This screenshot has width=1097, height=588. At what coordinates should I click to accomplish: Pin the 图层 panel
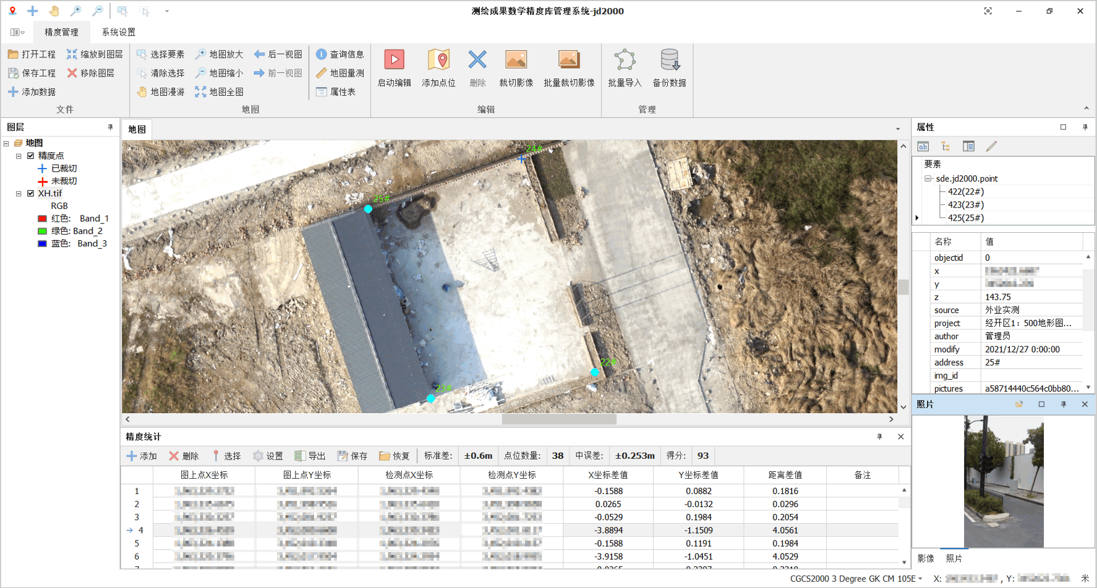pos(111,127)
